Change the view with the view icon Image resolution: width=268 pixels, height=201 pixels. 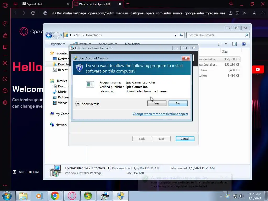click(220, 44)
